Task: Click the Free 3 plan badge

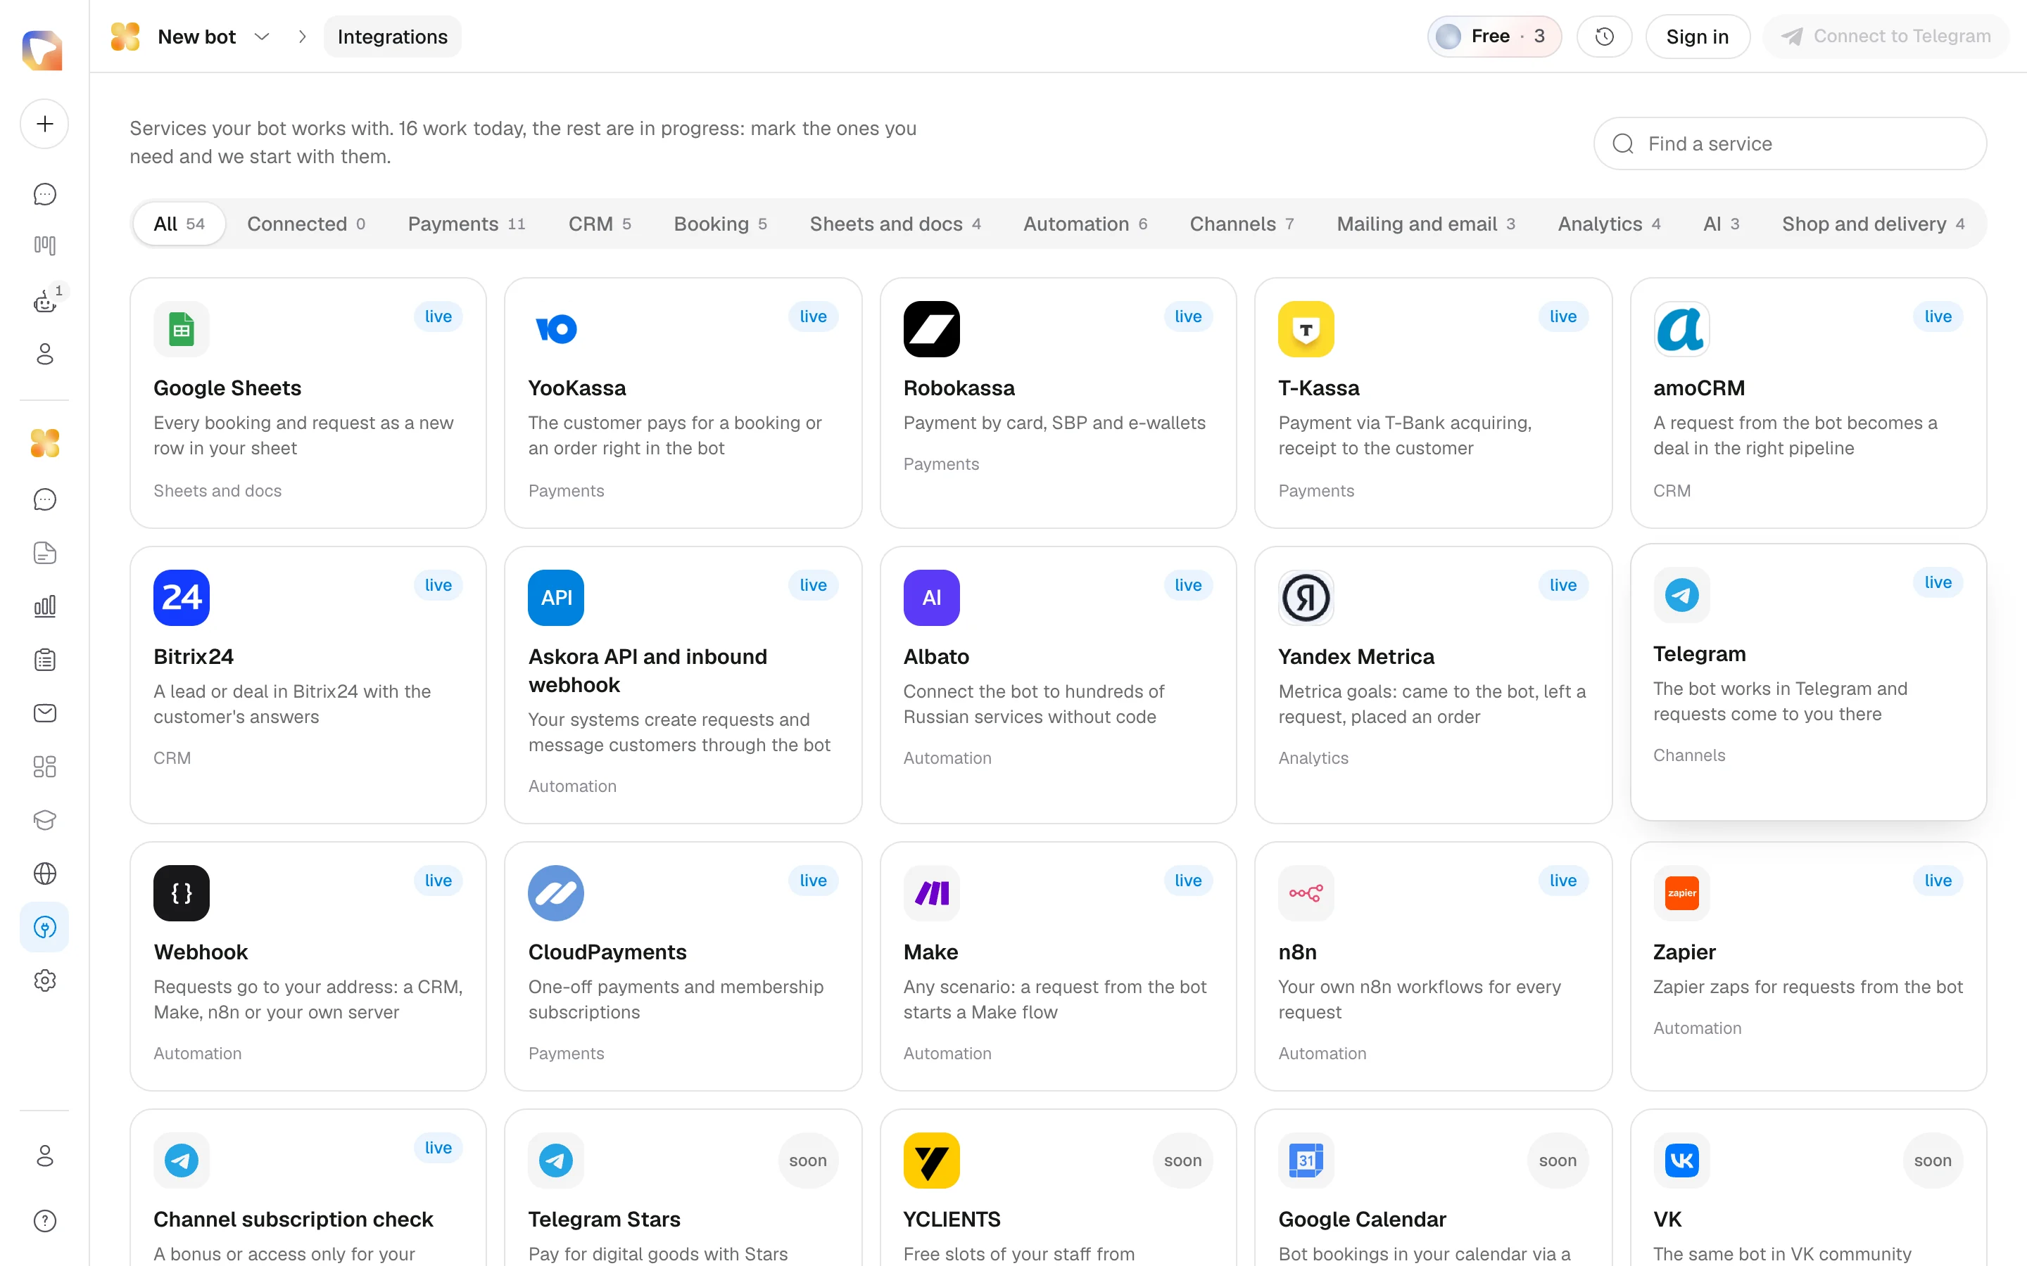Action: 1494,37
